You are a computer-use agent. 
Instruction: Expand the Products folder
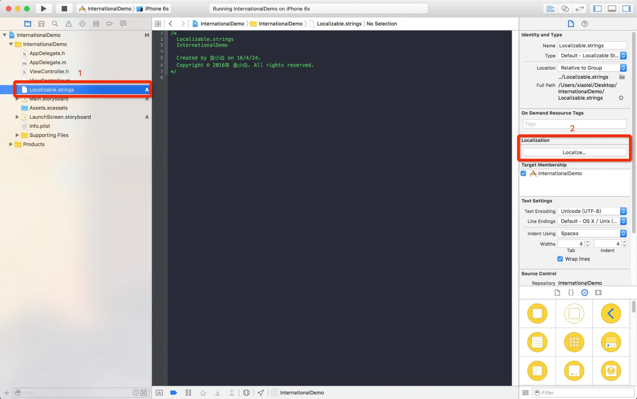point(11,144)
